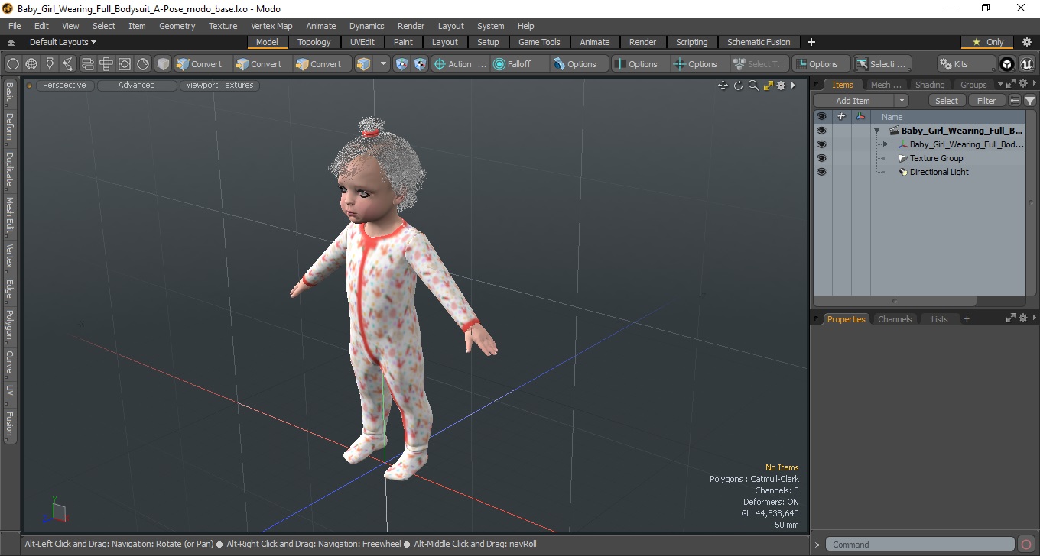The image size is (1040, 556).
Task: Hide the Texture Group item
Action: click(822, 158)
